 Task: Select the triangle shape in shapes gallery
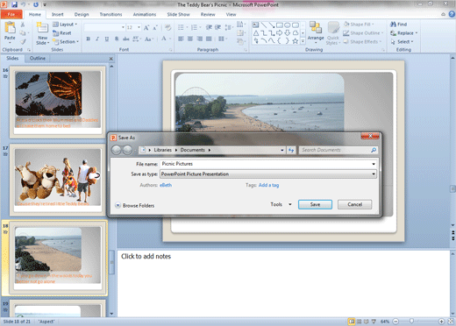[x=256, y=33]
